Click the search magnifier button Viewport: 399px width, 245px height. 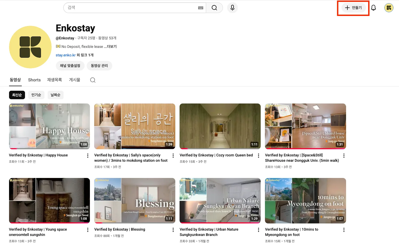(x=214, y=8)
